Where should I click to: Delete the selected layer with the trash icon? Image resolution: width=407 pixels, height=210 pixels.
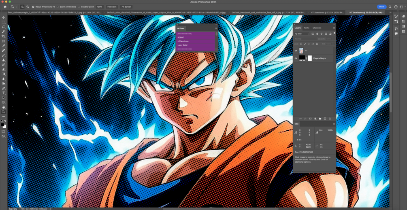(330, 119)
